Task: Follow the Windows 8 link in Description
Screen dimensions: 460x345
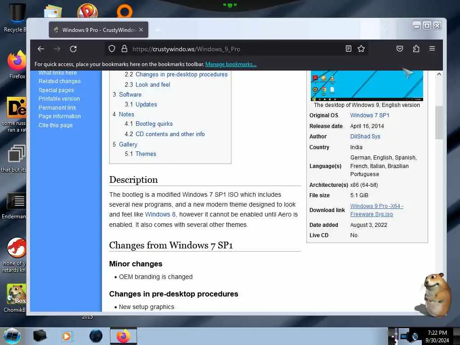Action: [160, 214]
